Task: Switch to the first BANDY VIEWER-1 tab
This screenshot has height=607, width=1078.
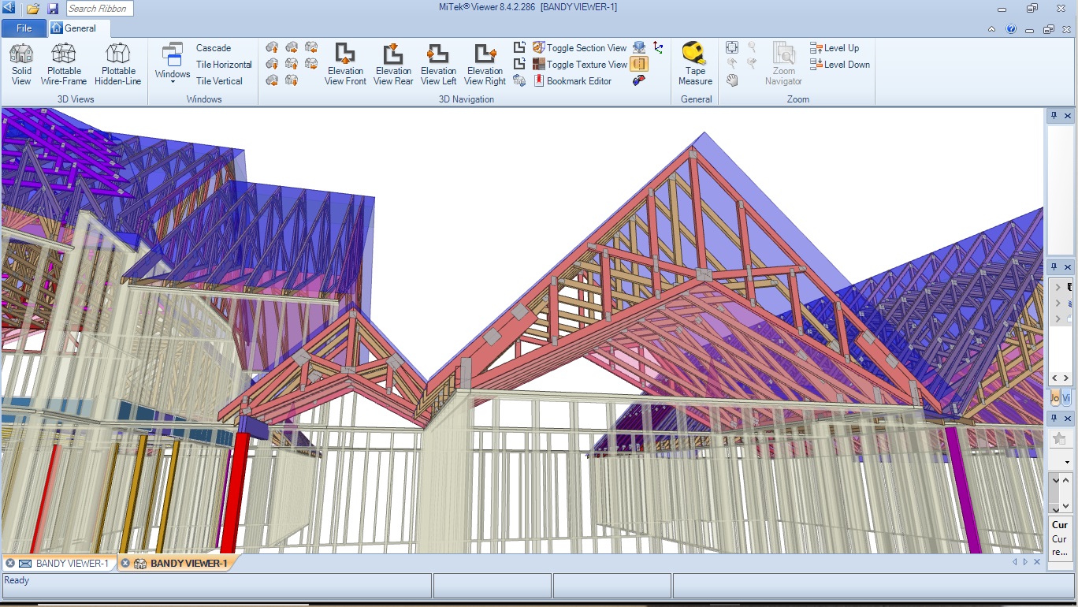Action: 63,564
